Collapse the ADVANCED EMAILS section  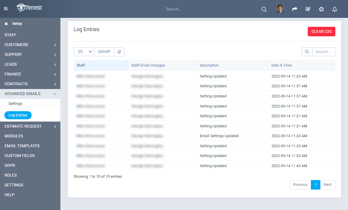(55, 94)
